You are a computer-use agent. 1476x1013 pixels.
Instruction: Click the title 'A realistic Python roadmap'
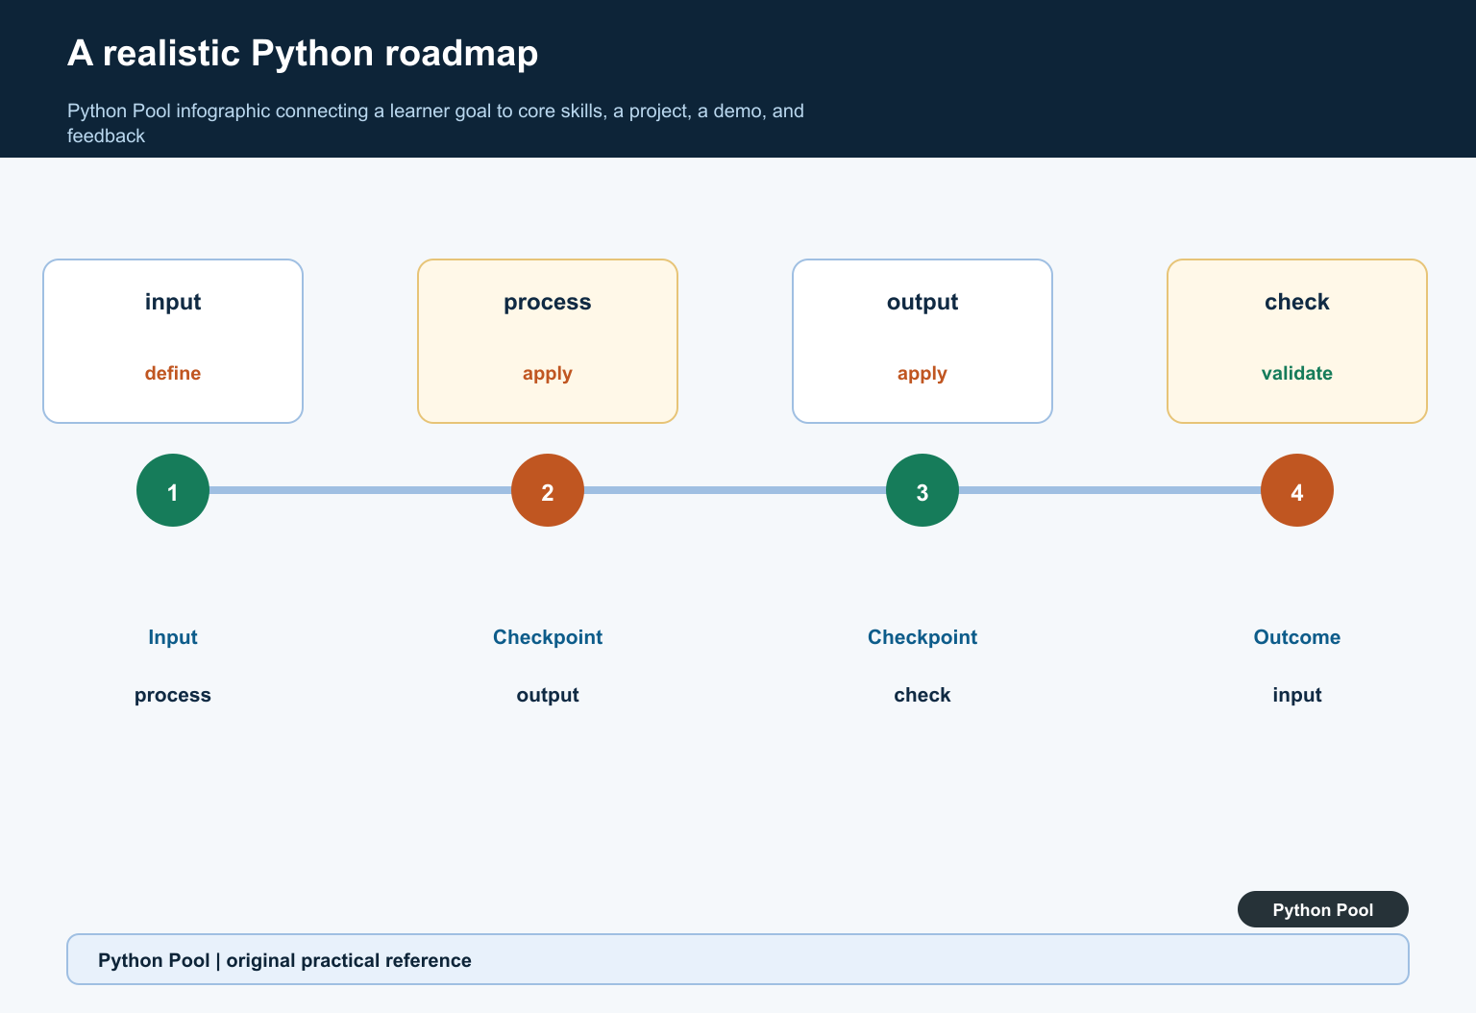point(303,53)
